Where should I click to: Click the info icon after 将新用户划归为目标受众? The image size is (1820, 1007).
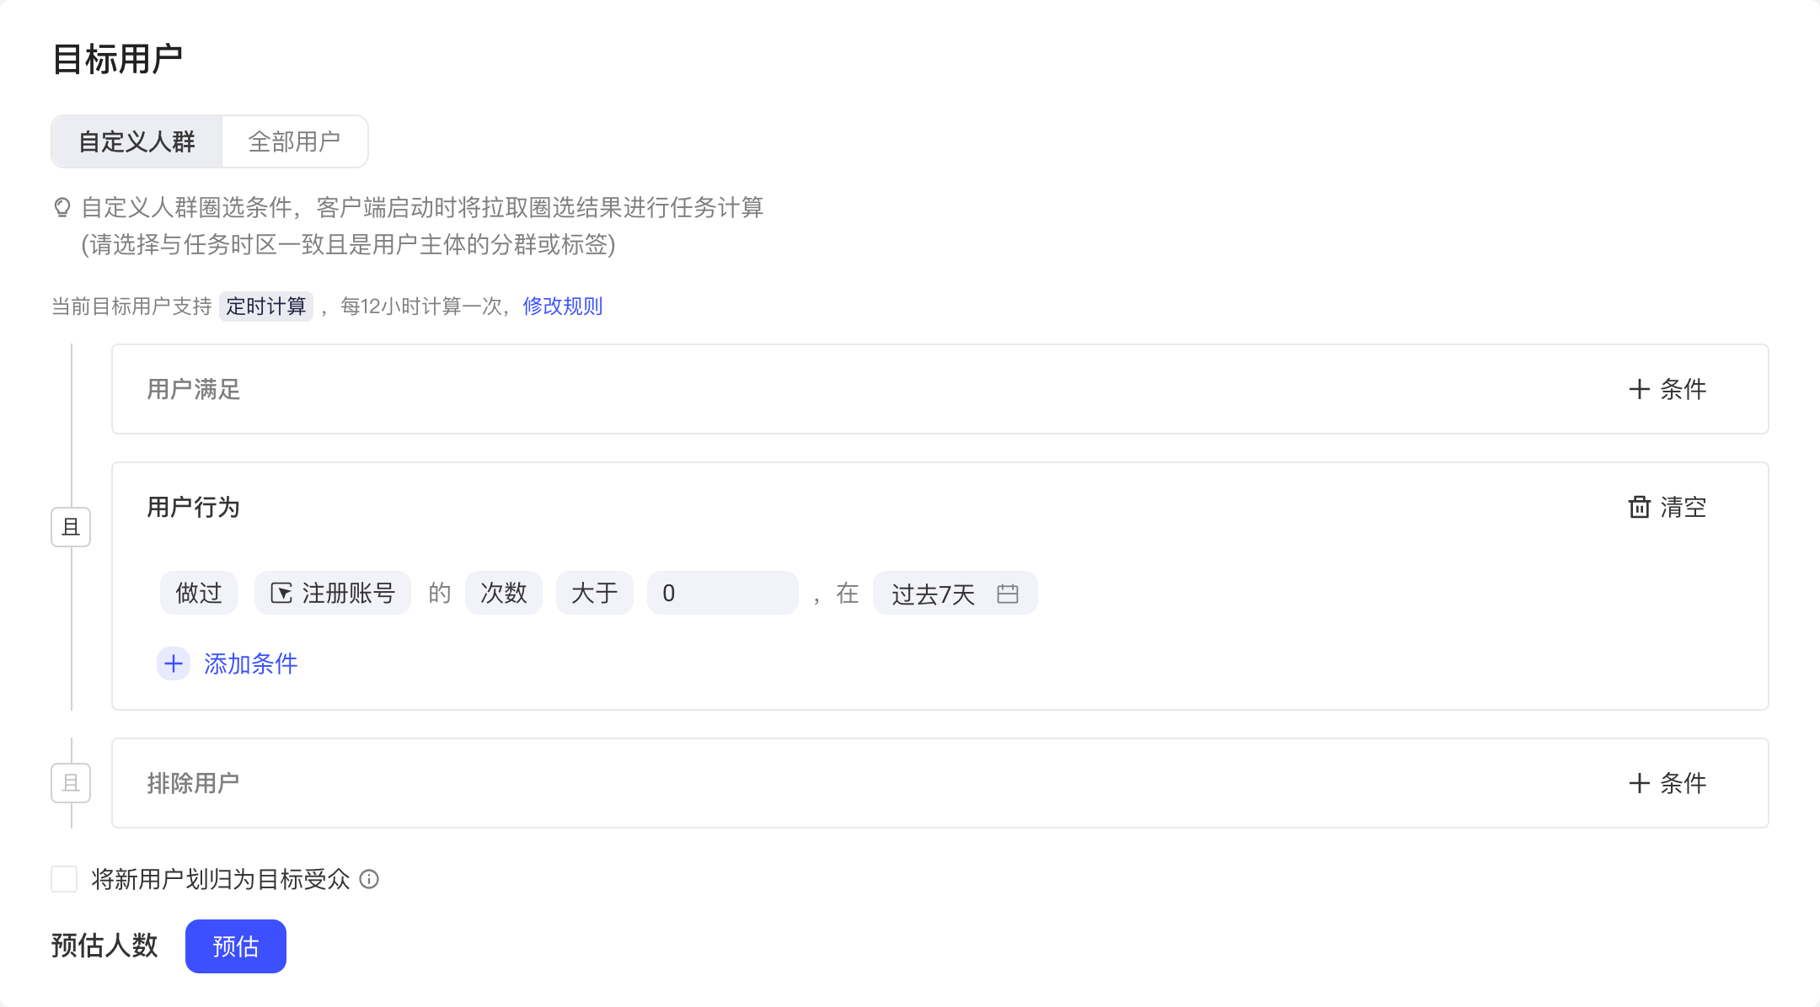369,879
